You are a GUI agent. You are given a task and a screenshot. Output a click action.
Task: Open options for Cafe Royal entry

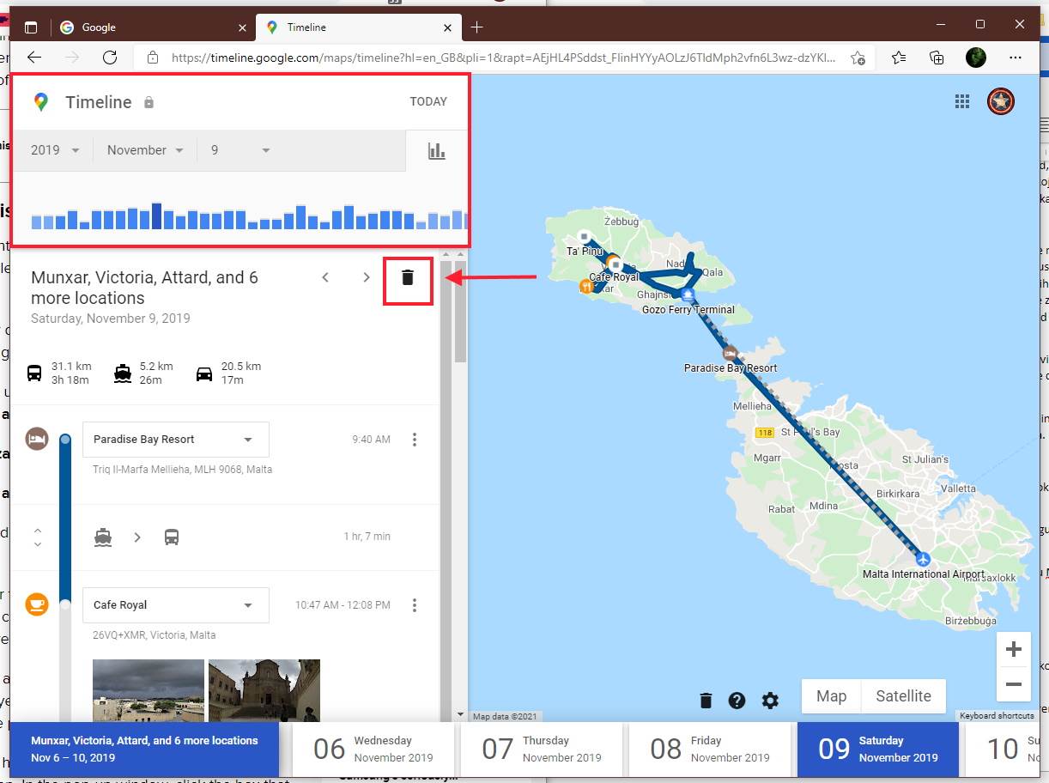coord(415,605)
